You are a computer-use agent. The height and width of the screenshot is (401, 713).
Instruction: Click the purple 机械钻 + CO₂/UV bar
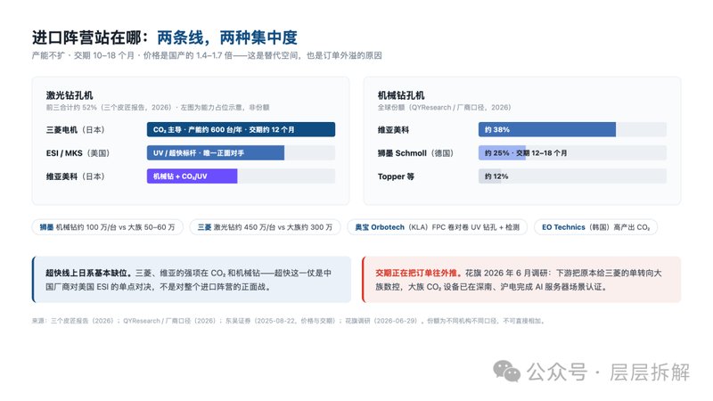(192, 176)
